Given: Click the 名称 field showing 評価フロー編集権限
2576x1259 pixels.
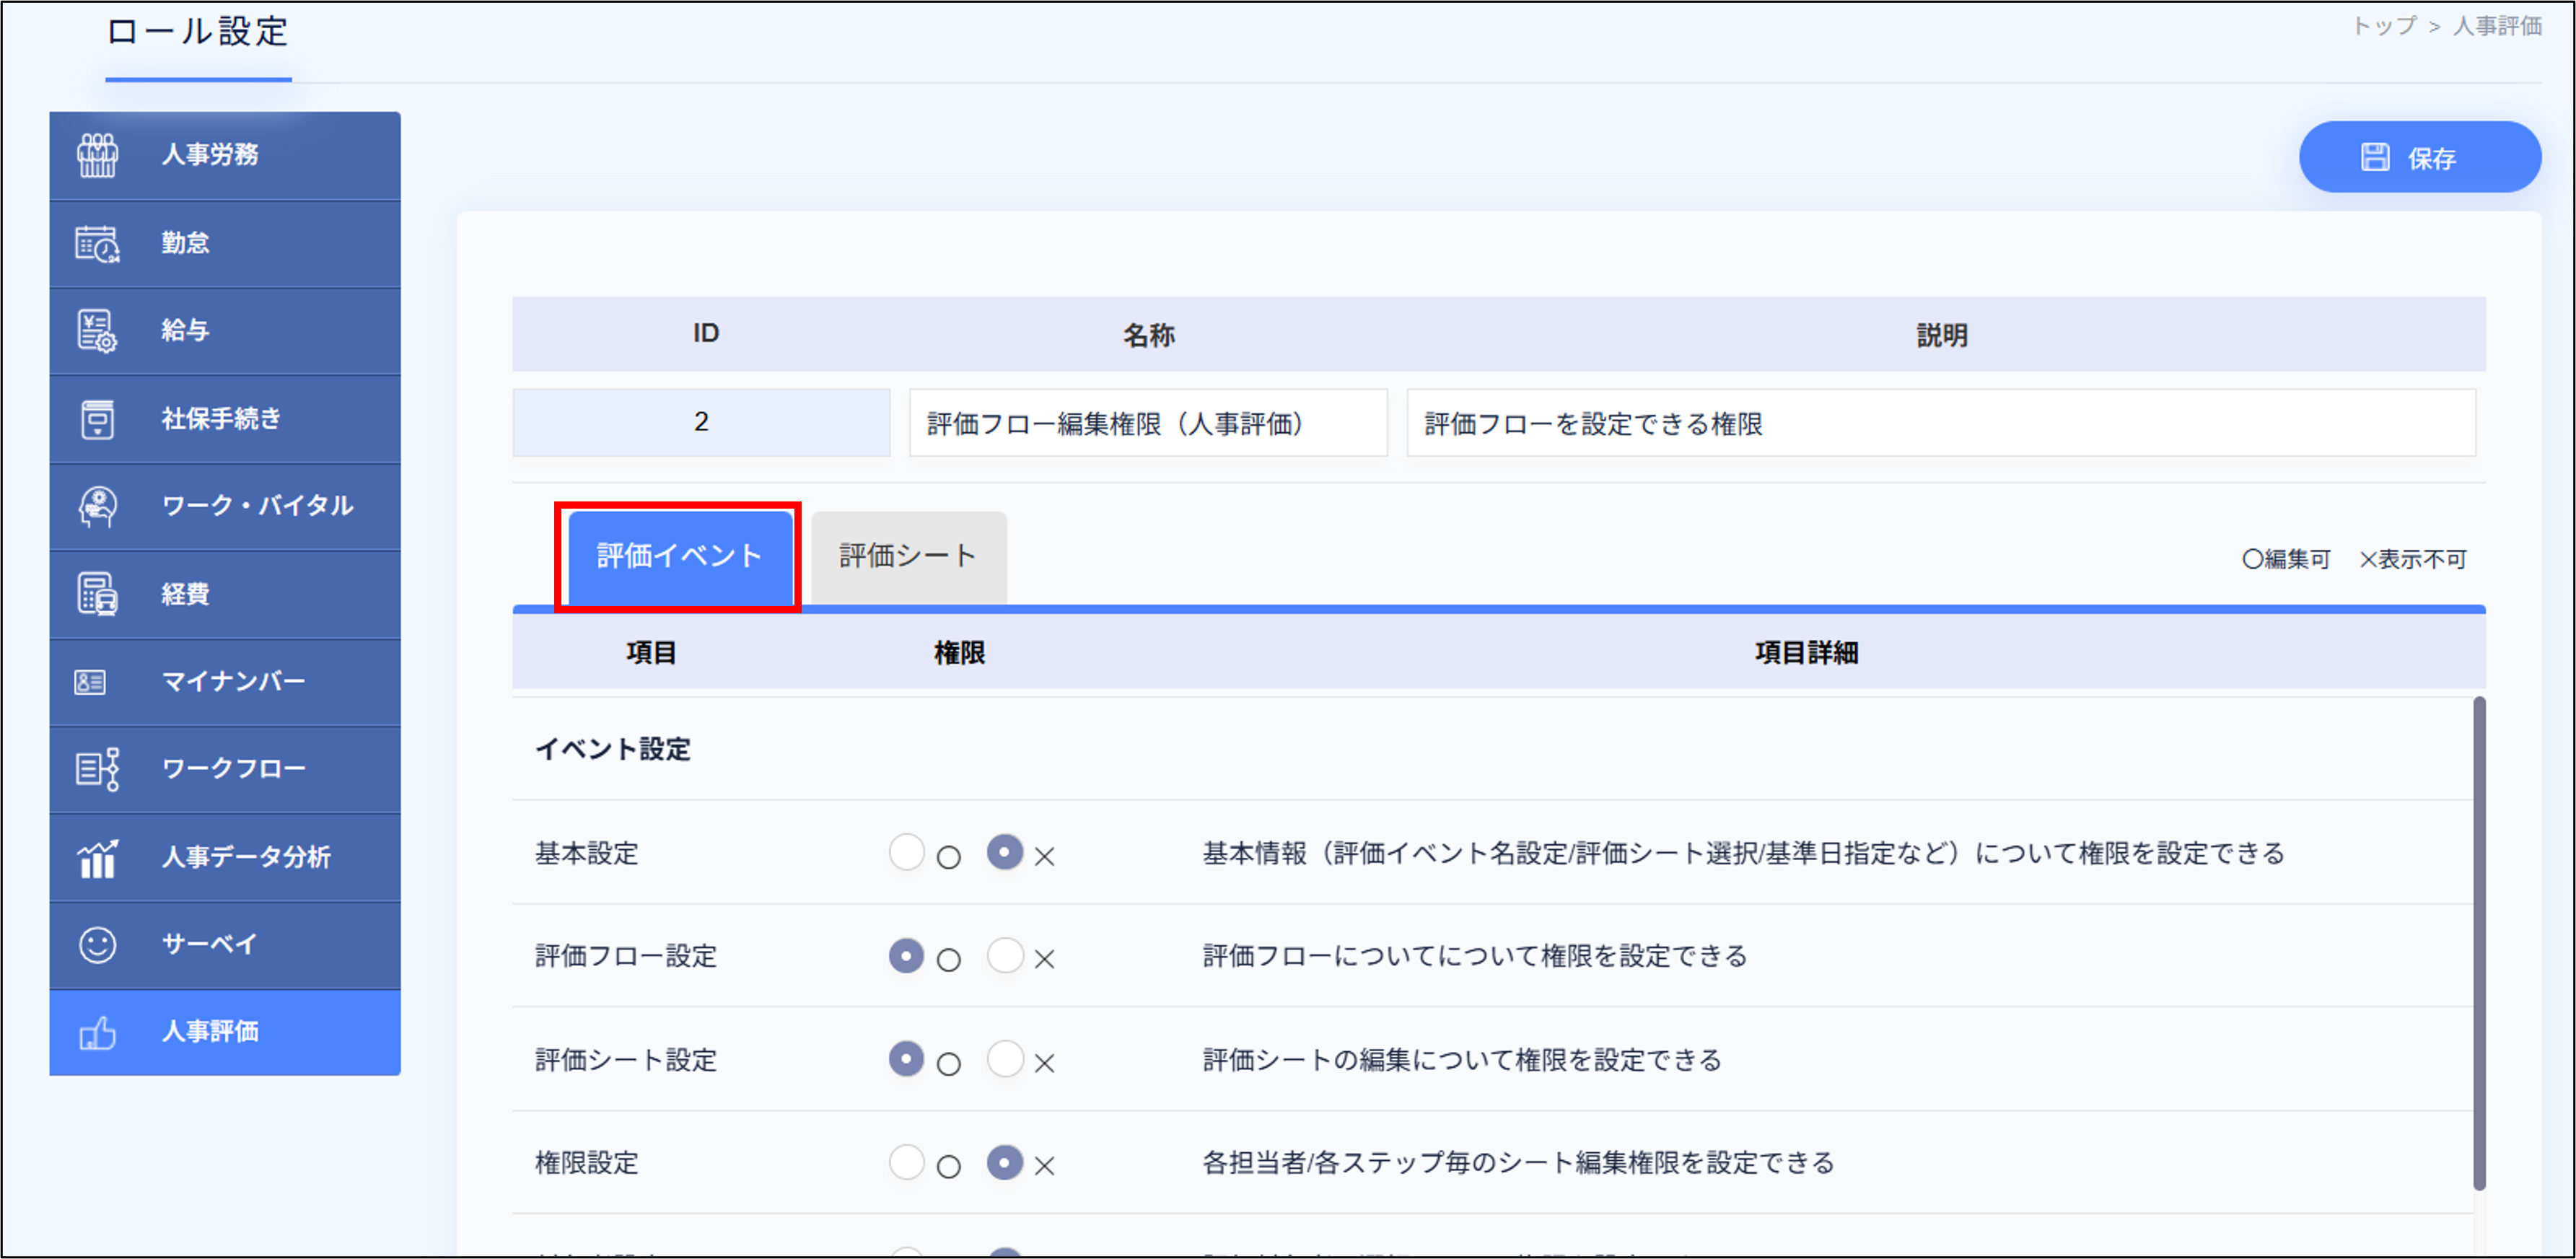Looking at the screenshot, I should tap(1147, 423).
